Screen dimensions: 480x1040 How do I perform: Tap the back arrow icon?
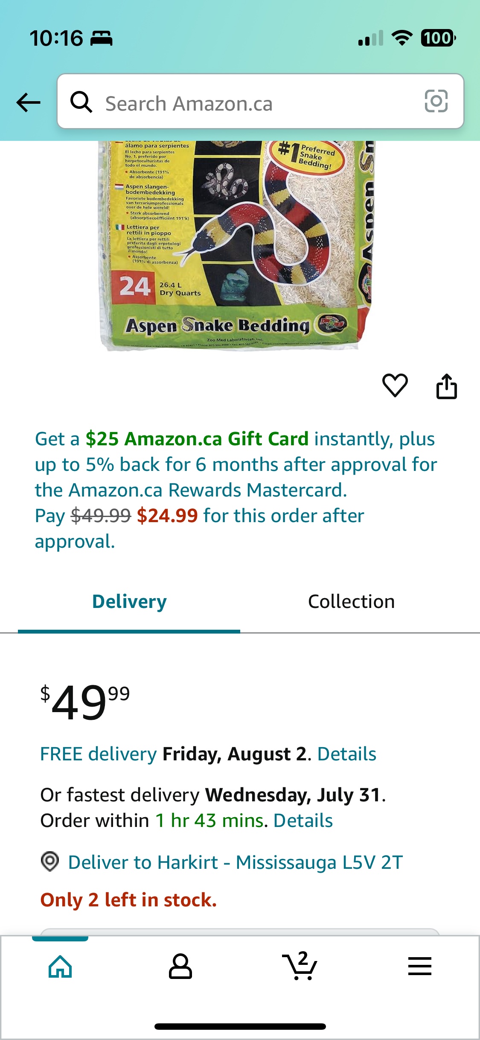coord(28,102)
